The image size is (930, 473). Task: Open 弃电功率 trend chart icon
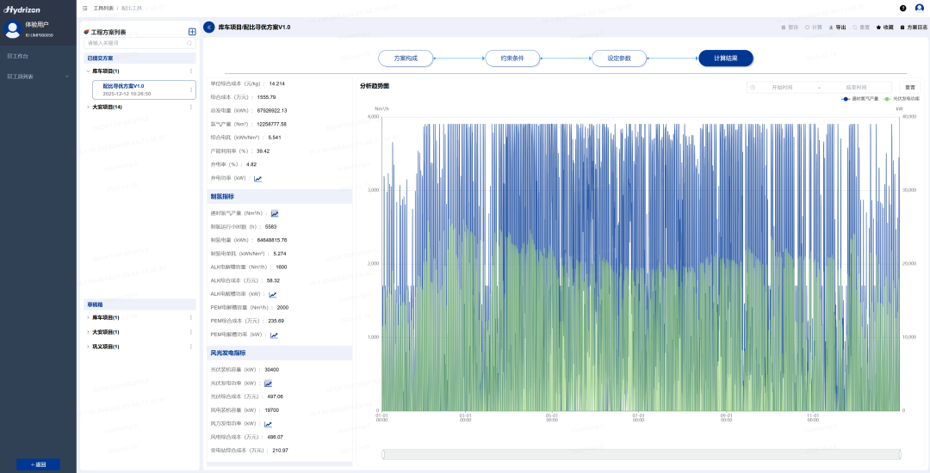(258, 179)
